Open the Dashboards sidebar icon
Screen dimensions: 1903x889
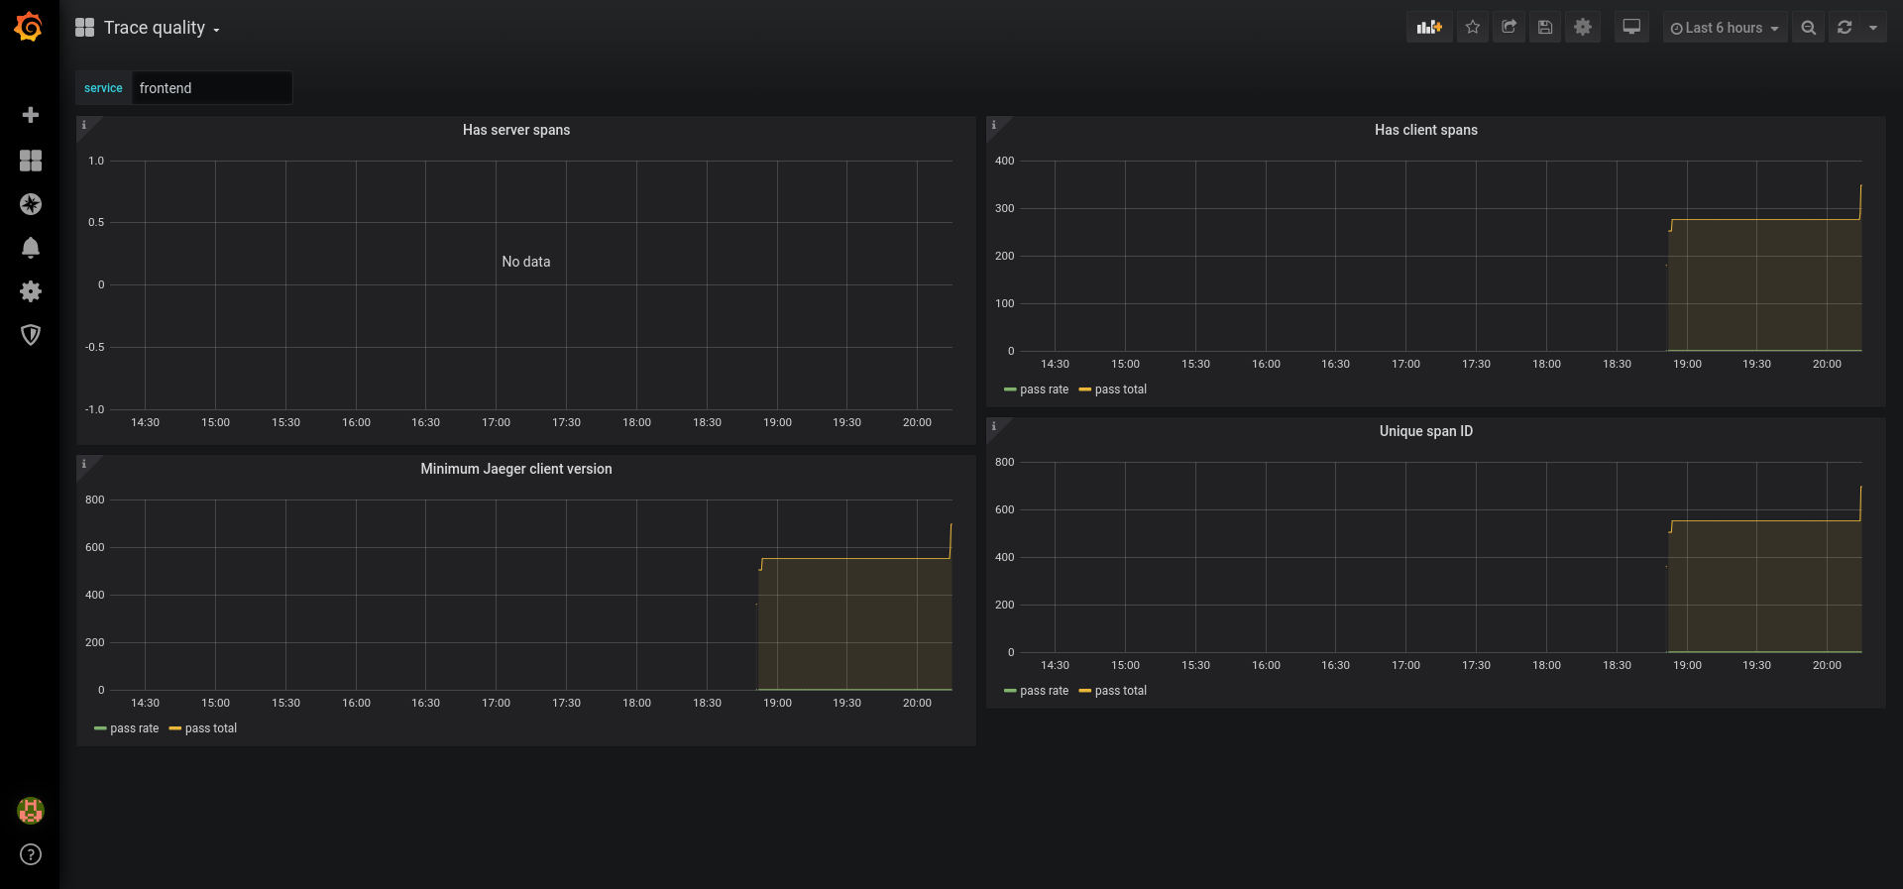31,161
